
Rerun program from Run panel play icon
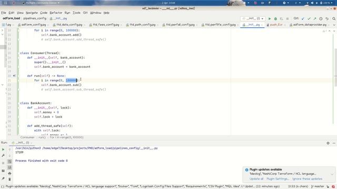coord(3,149)
